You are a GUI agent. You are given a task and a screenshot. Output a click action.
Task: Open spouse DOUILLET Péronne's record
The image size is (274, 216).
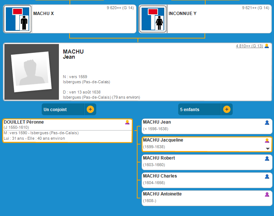[x=24, y=122]
